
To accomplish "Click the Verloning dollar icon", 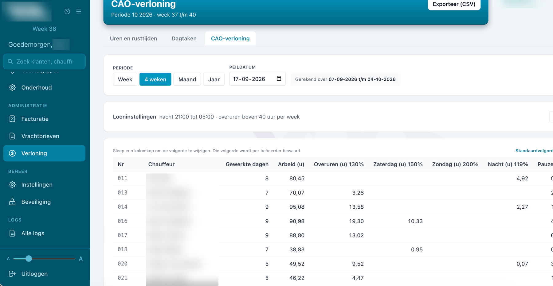I will click(x=12, y=153).
